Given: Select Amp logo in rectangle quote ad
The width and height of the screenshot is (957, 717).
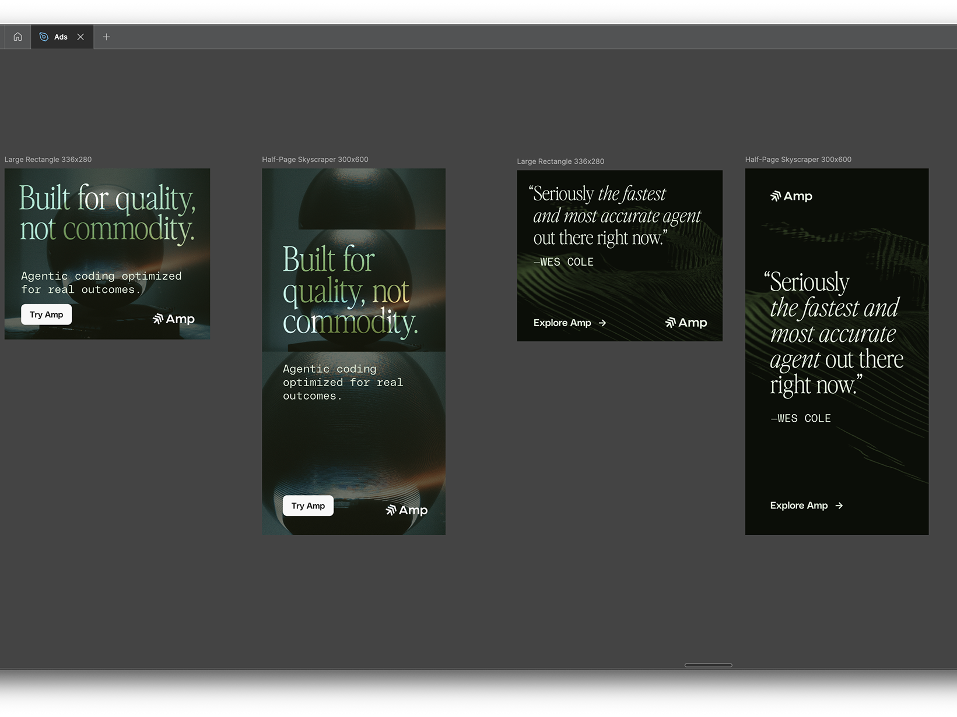Looking at the screenshot, I should pos(686,323).
